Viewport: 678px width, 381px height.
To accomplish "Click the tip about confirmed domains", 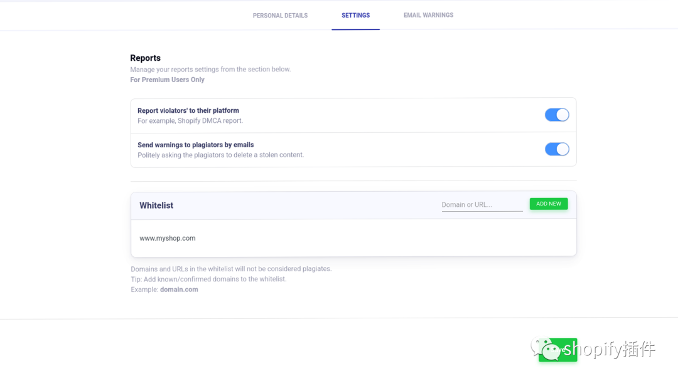I will click(x=209, y=279).
